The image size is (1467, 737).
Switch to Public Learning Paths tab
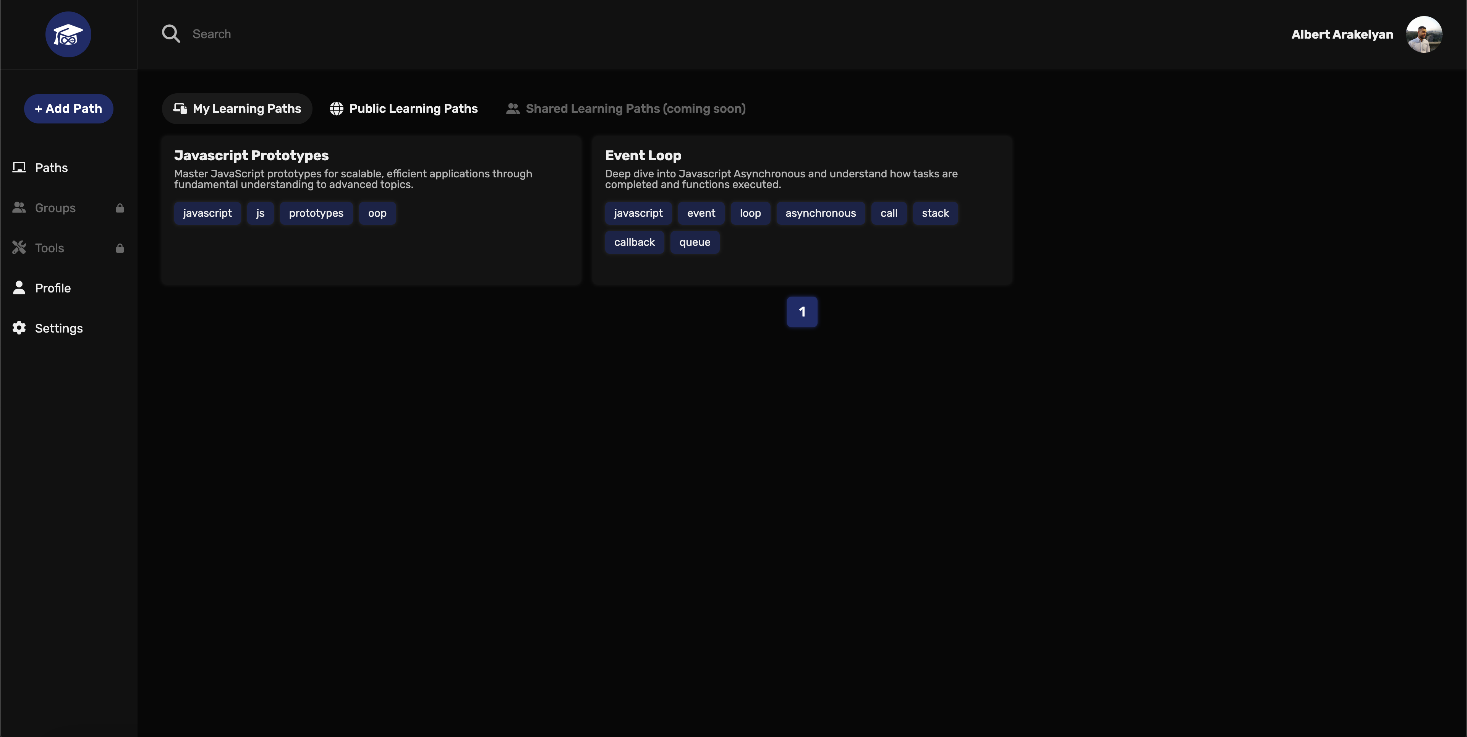(404, 108)
